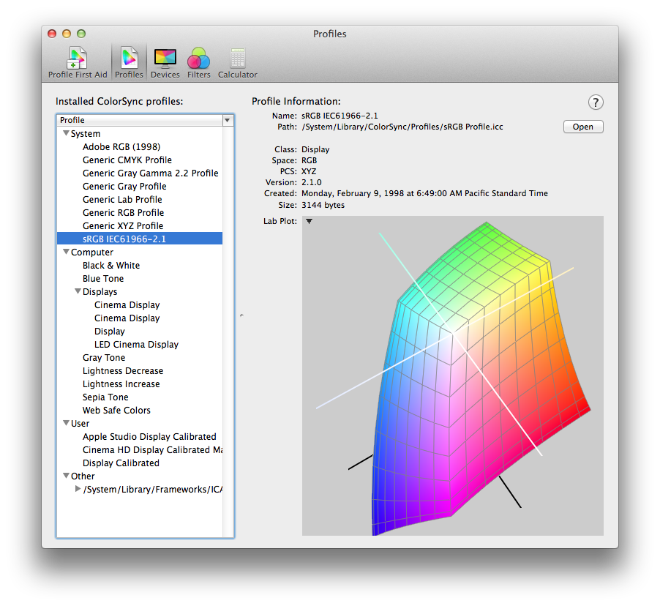Open Profile First Aid toolbar icon
Screen dimensions: 660x606
coord(78,62)
